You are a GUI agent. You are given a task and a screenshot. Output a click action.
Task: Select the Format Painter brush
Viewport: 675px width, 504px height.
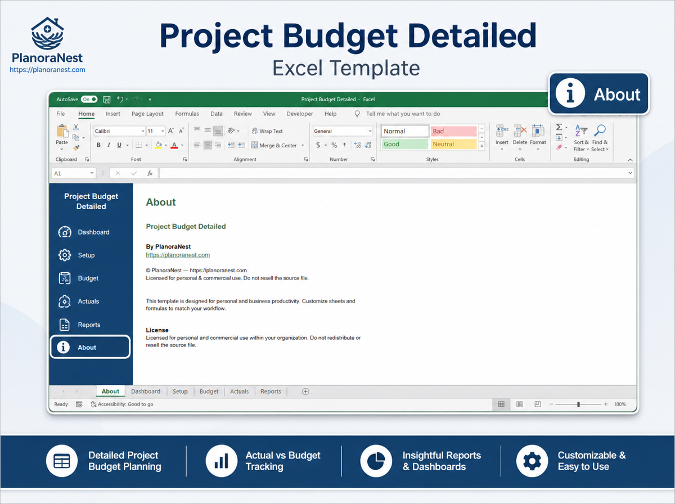click(x=76, y=147)
